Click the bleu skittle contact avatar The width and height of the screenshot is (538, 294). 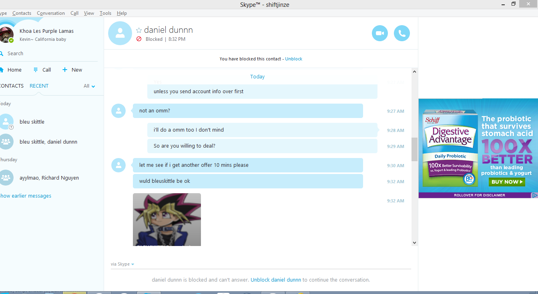coord(6,122)
